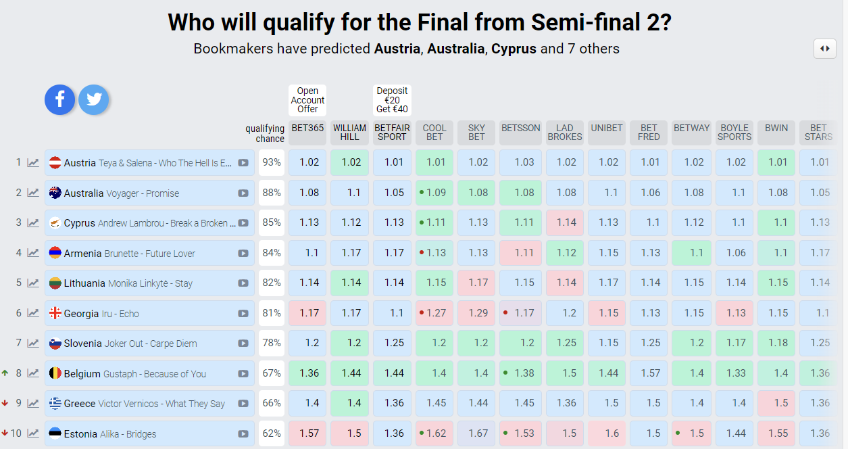The image size is (848, 449).
Task: Click the Open Account Offer link
Action: point(307,100)
